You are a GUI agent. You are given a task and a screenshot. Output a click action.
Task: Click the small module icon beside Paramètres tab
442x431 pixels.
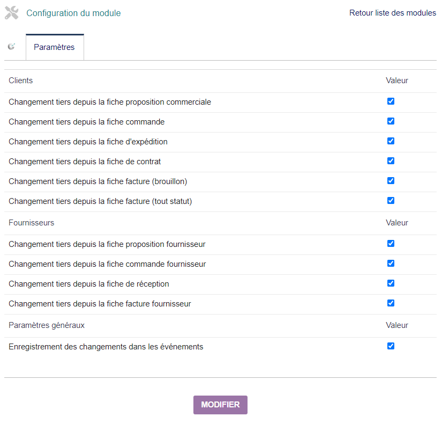point(11,47)
